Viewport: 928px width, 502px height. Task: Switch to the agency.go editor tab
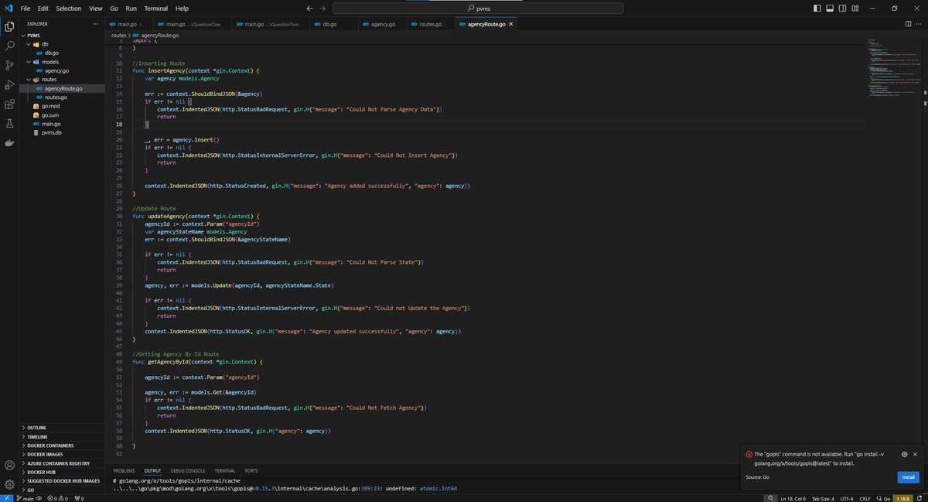point(382,24)
